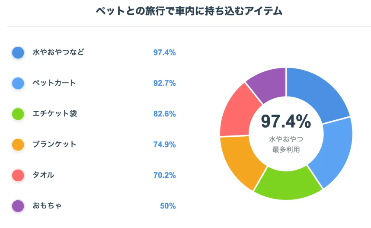Select the タオル legend label
This screenshot has width=371, height=228.
44,175
